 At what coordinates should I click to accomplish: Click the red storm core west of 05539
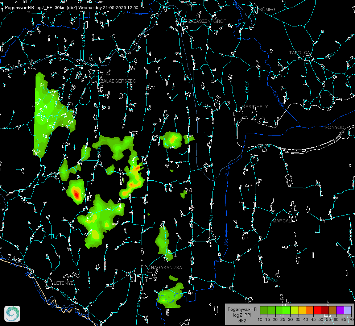[76, 195]
